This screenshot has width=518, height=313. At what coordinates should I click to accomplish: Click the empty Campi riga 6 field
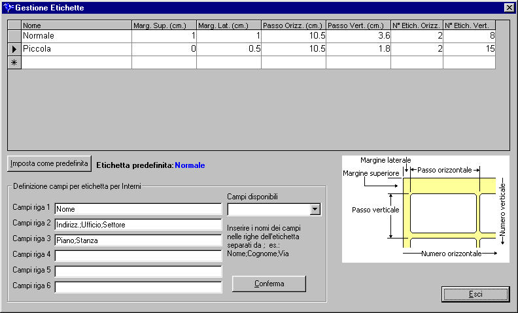[x=138, y=287]
